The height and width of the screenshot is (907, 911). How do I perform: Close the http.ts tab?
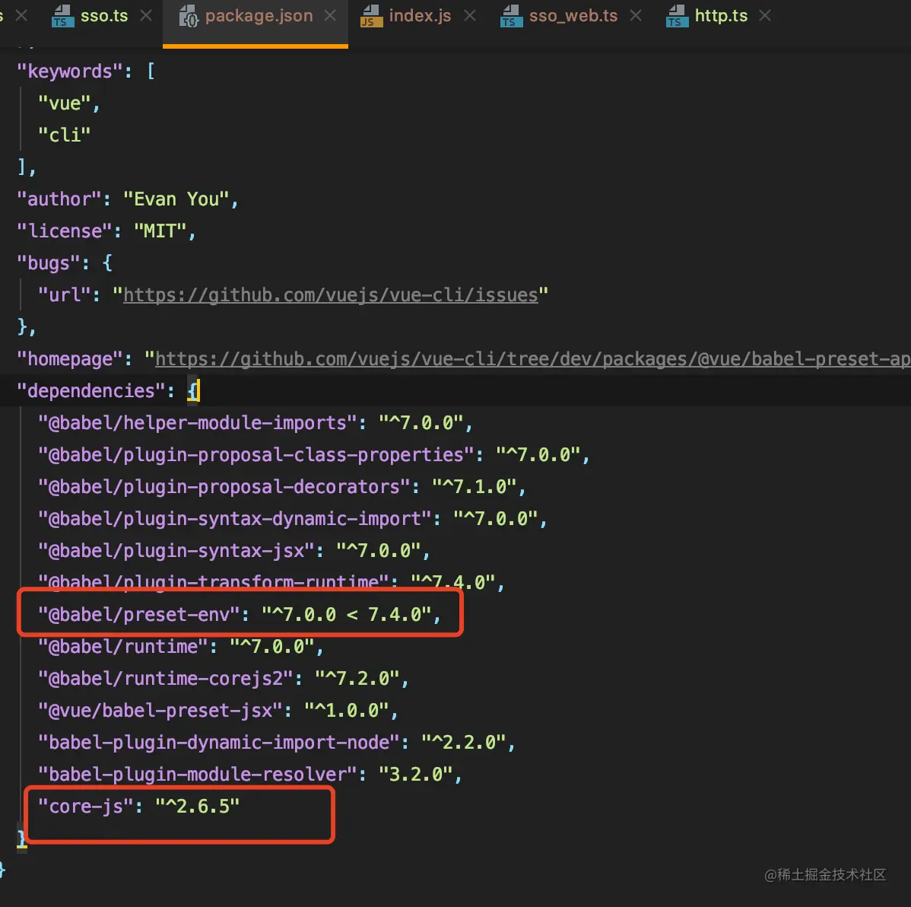766,16
